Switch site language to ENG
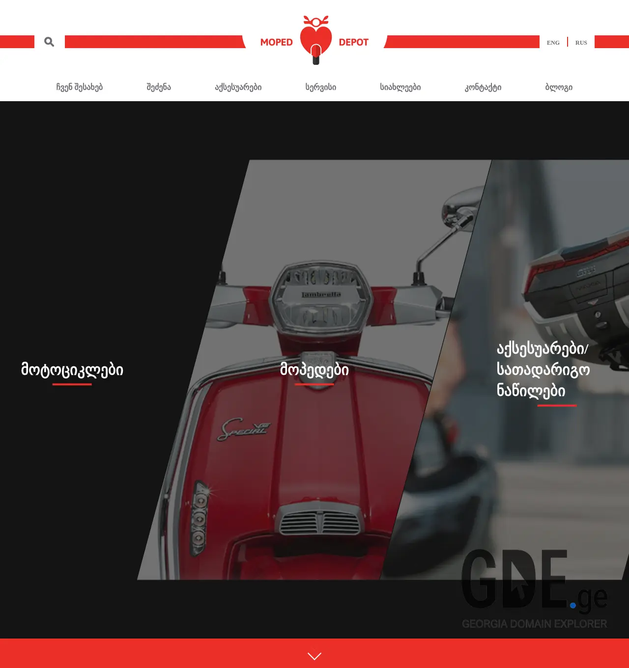The image size is (629, 668). (553, 43)
